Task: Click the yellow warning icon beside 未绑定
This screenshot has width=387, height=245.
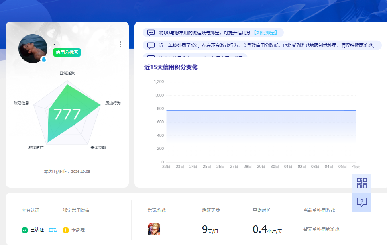Action: coord(66,230)
